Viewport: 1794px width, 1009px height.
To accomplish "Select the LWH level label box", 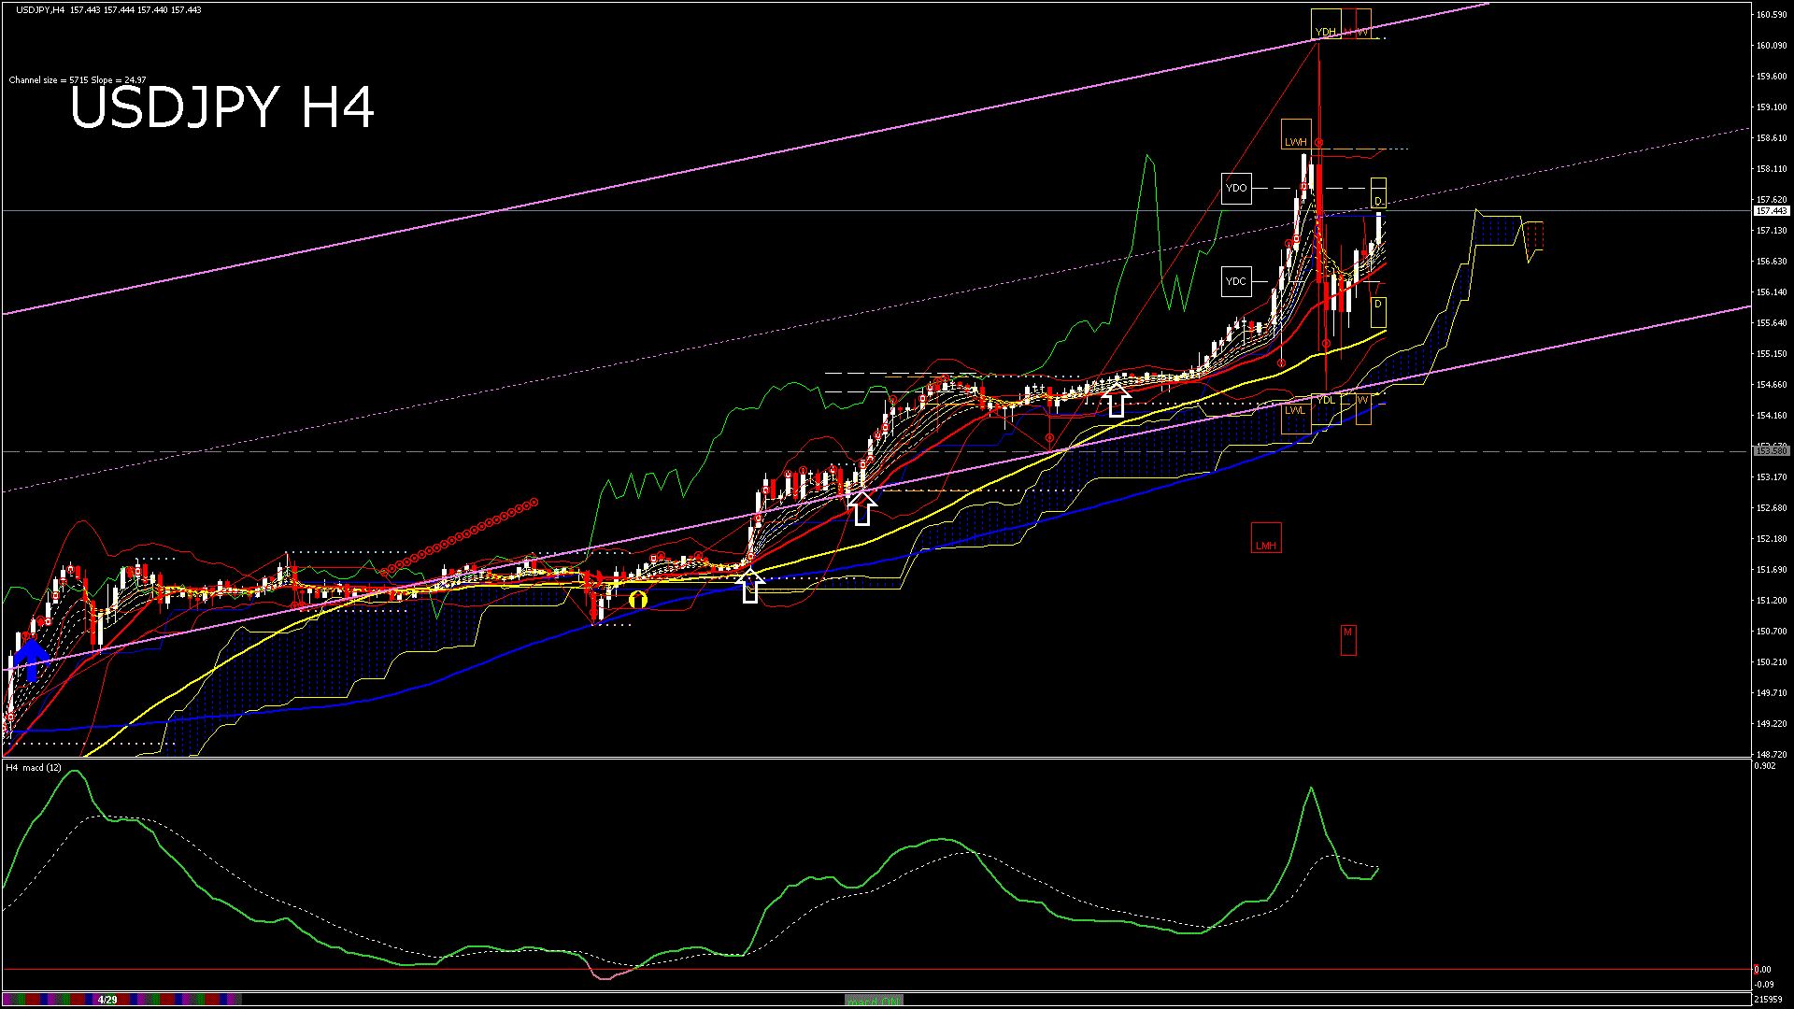I will click(1296, 135).
